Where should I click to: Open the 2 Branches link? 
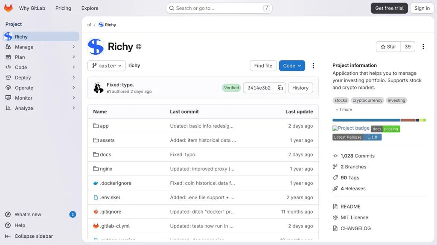coord(353,167)
